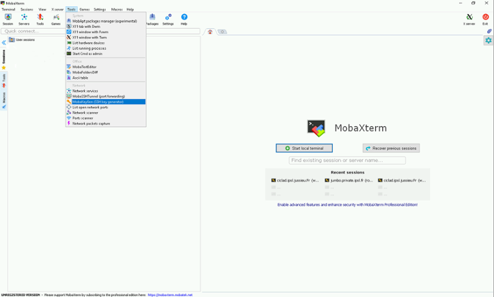Open MobaKeyGen (SSH key generator)
This screenshot has width=494, height=297.
point(106,102)
